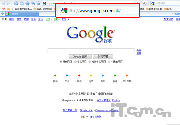Close the Google tab
180x125 pixels.
(36, 14)
